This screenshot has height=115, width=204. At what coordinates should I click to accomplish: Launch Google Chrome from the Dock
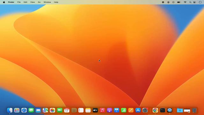point(155,110)
